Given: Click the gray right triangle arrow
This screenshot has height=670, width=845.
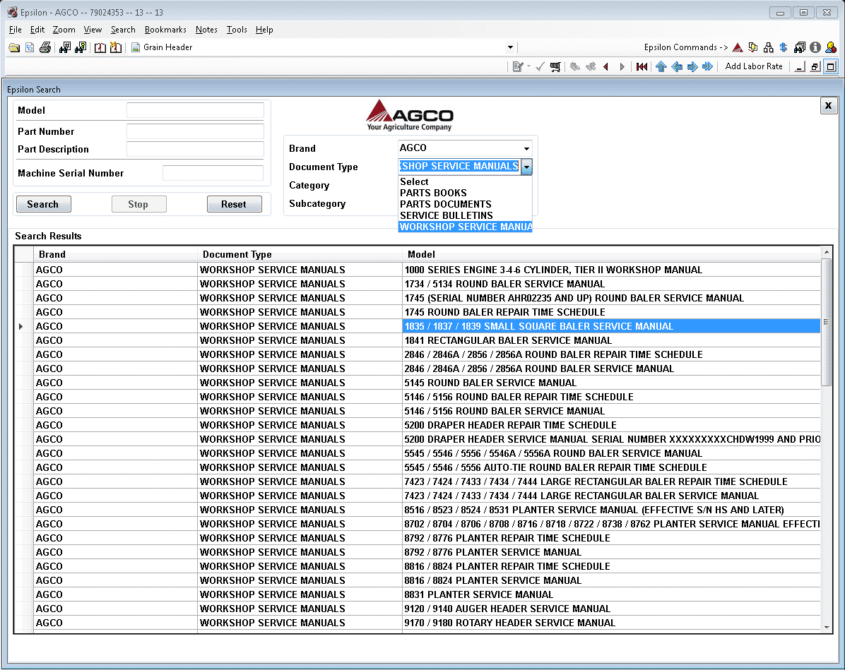Looking at the screenshot, I should (x=622, y=67).
